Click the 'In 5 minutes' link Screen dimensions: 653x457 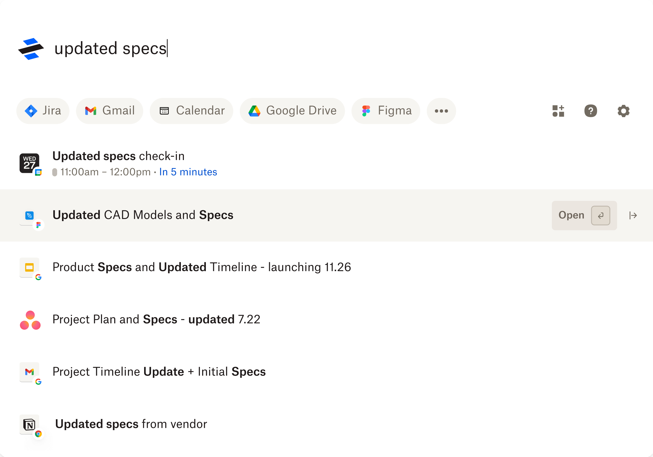[x=188, y=172]
